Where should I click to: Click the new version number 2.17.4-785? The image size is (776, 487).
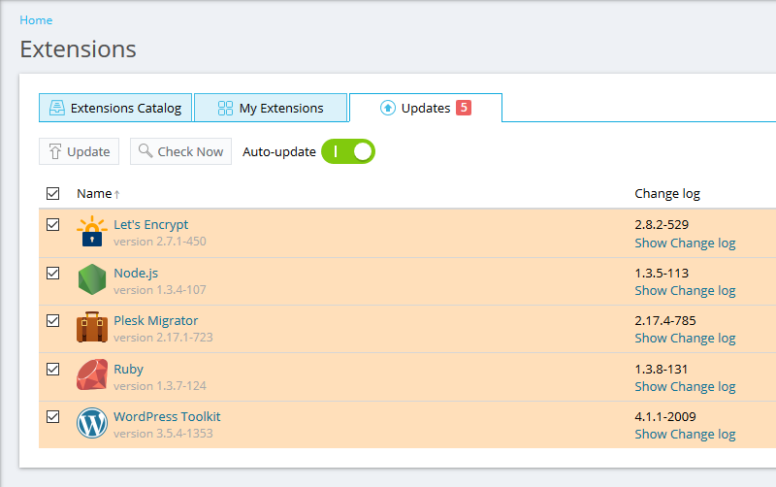[x=665, y=321]
